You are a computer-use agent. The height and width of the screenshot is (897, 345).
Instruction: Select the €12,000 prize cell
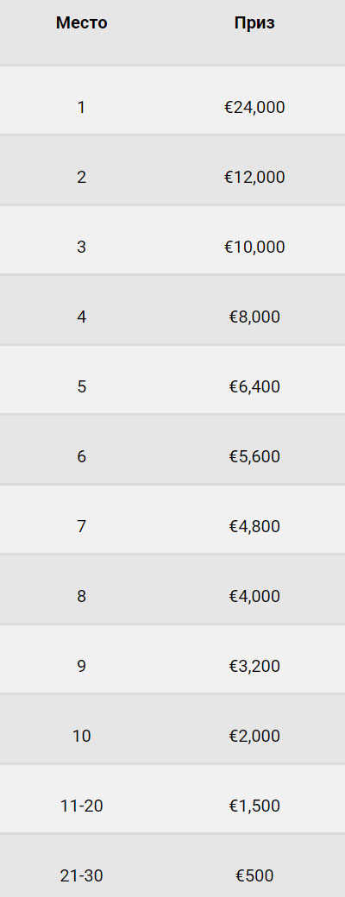[254, 177]
